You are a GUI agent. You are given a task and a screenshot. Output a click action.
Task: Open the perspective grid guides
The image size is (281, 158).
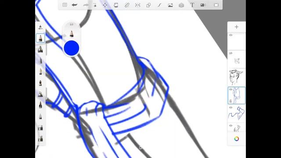click(181, 5)
